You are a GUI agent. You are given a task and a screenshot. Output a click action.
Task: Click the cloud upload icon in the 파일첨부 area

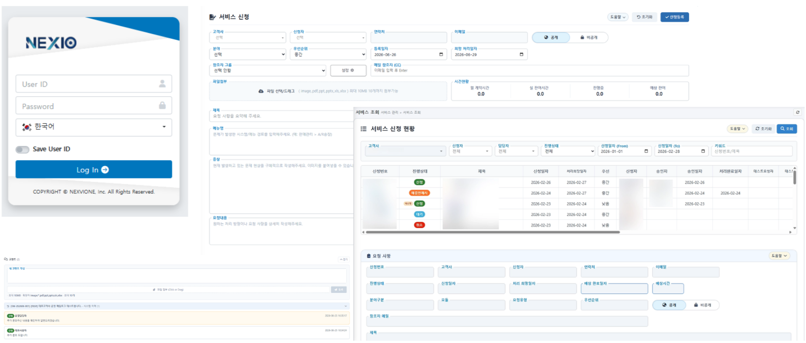coord(261,91)
